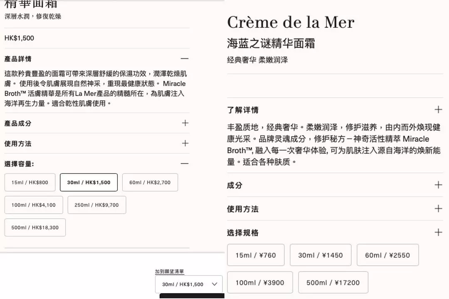Toggle the 选择规格 section

coord(438,232)
